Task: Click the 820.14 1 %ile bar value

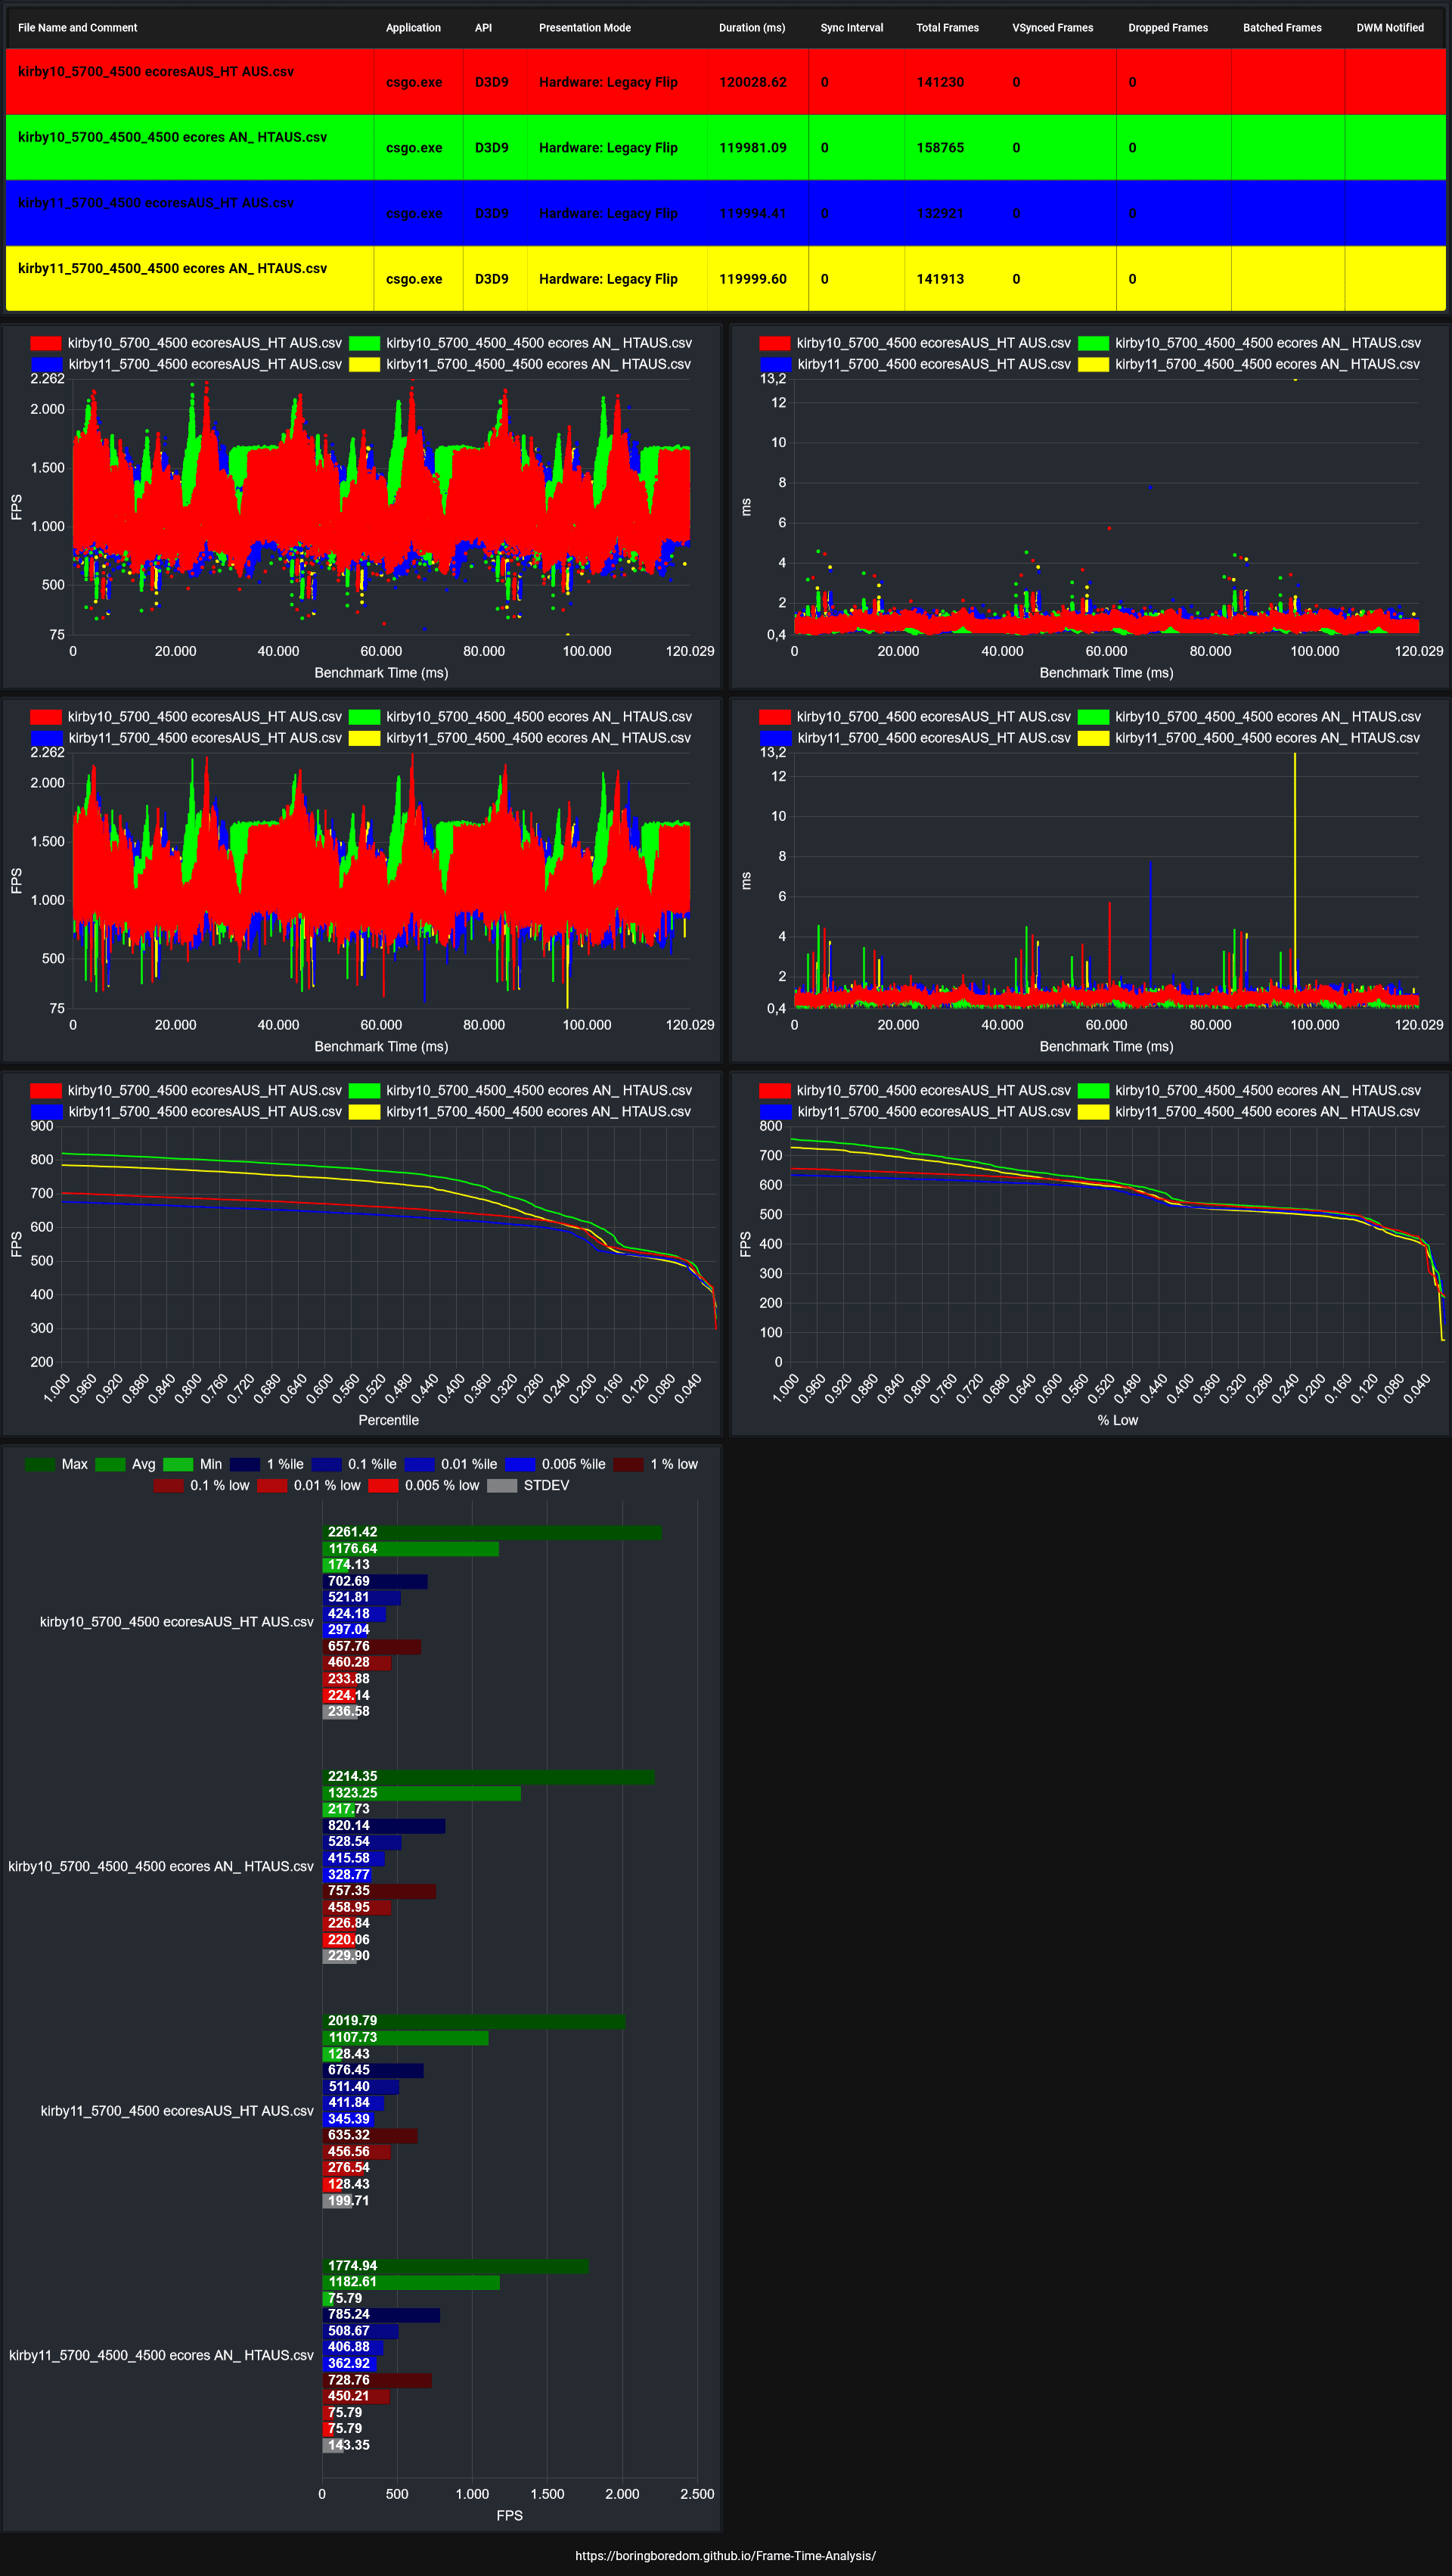Action: pos(349,1825)
